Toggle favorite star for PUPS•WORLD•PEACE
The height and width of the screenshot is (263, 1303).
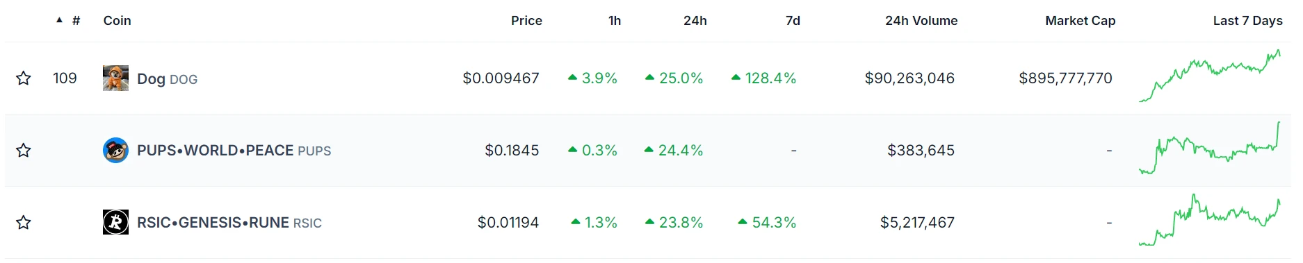click(24, 151)
